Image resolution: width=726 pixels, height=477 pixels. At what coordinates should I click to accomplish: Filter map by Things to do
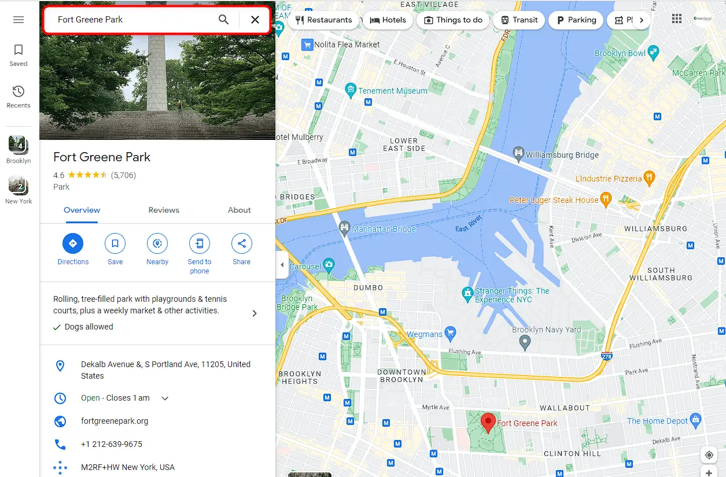454,20
